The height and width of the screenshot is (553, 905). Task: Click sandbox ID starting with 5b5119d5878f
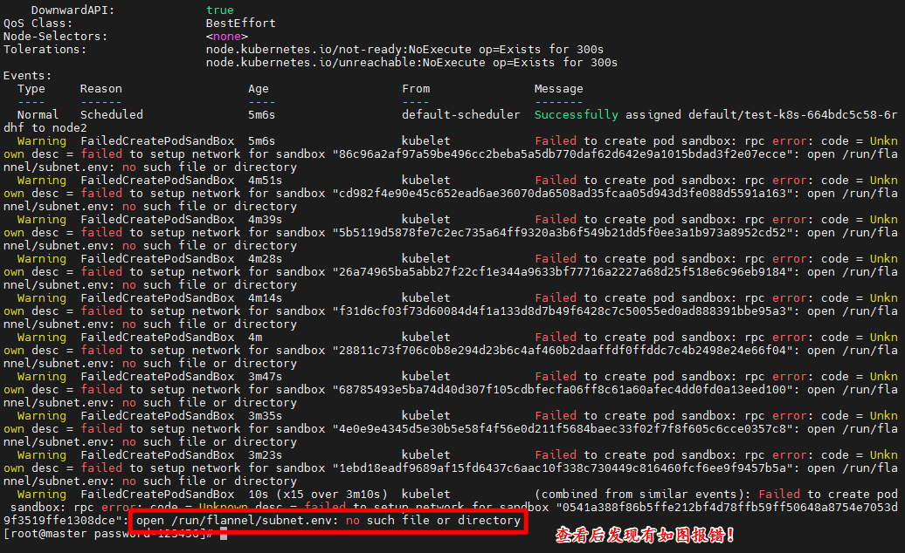tap(563, 232)
